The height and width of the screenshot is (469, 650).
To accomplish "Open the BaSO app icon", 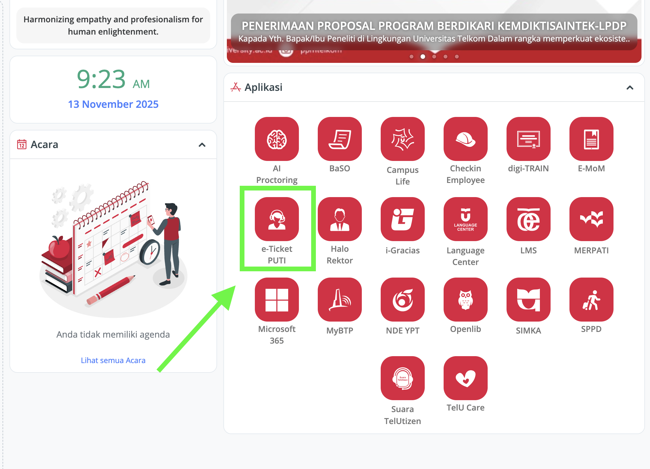I will [x=339, y=139].
